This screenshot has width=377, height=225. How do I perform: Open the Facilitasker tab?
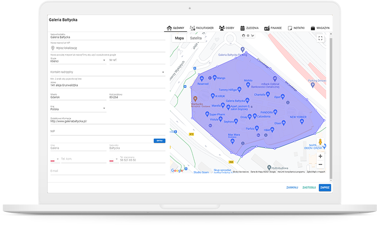click(x=202, y=28)
